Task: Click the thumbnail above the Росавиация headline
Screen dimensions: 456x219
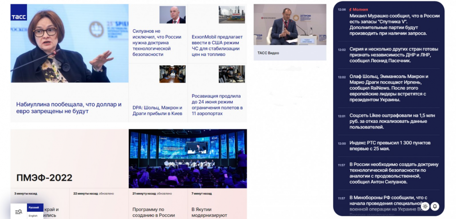Action: [x=232, y=74]
